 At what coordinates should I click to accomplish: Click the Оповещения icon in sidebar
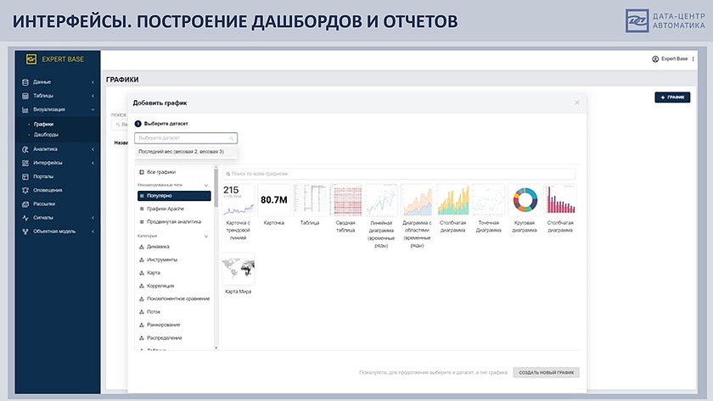coord(27,190)
